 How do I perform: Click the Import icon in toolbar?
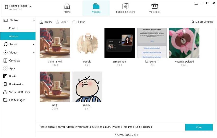coord(41,22)
